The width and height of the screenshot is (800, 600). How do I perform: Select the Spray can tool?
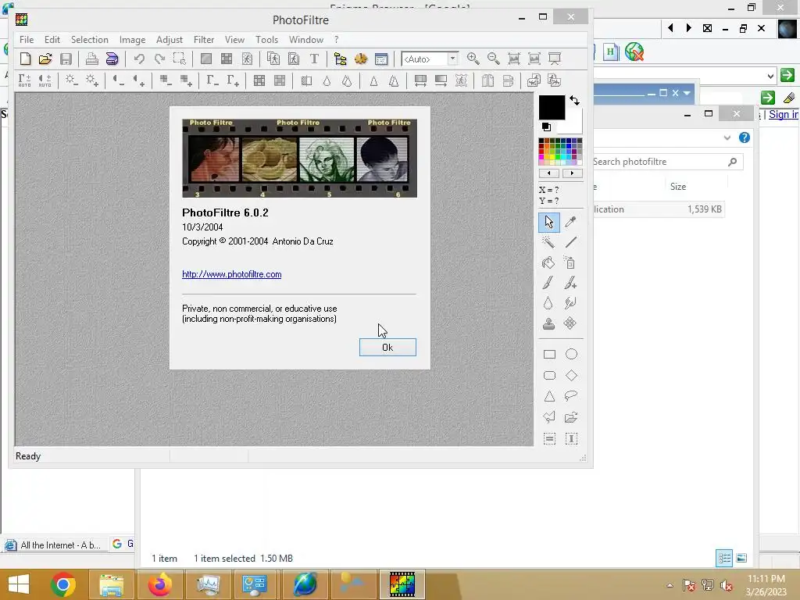[570, 262]
